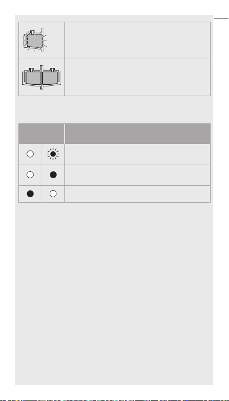The image size is (229, 401).
Task: Click the multicolored dashed strip at the page bottom
Action: (114, 400)
